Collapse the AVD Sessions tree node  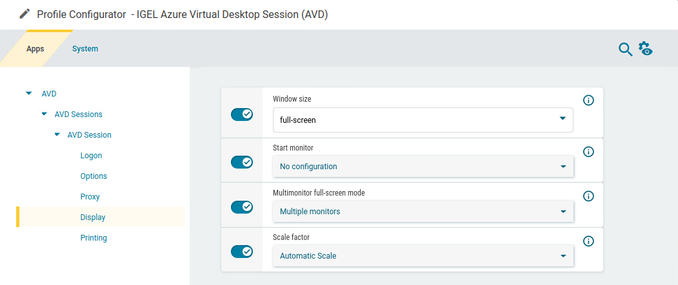(x=44, y=114)
